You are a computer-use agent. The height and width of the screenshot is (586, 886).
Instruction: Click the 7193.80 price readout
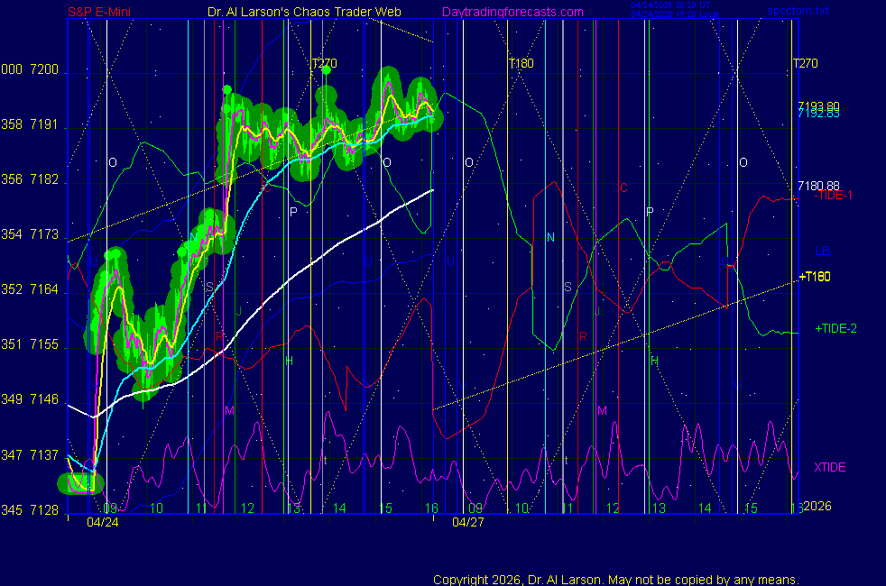[818, 105]
